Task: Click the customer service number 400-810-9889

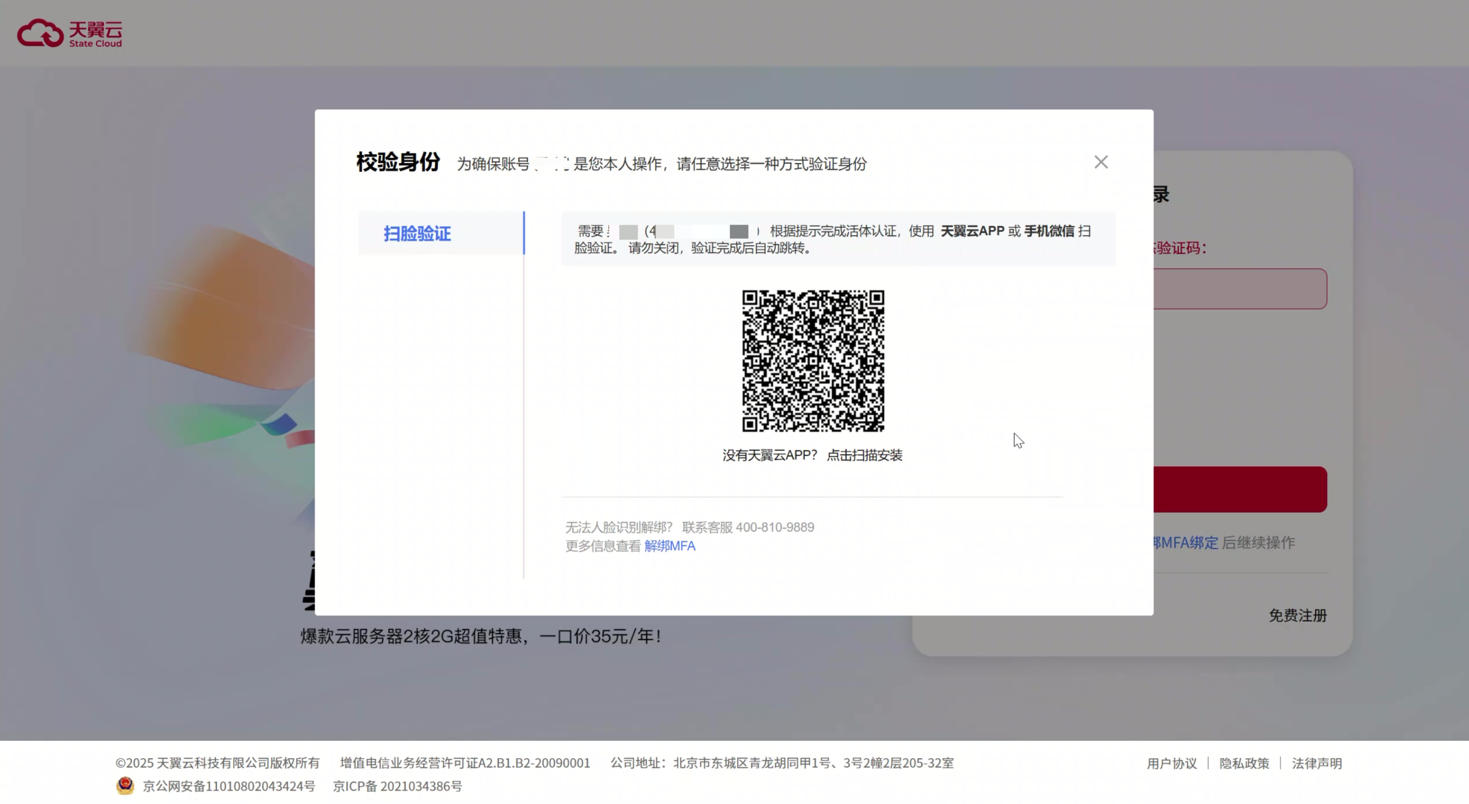Action: coord(775,527)
